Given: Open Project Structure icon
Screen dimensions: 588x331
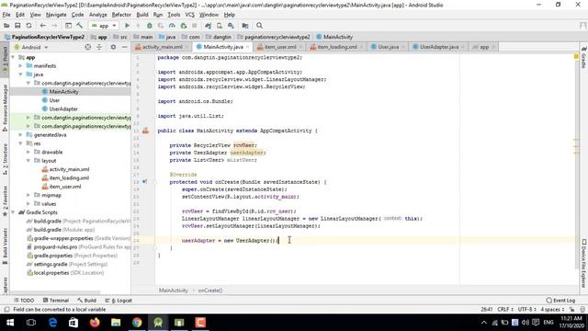Looking at the screenshot, I should [x=245, y=26].
